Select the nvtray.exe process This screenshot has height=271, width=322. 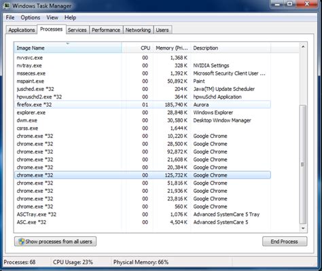click(143, 66)
